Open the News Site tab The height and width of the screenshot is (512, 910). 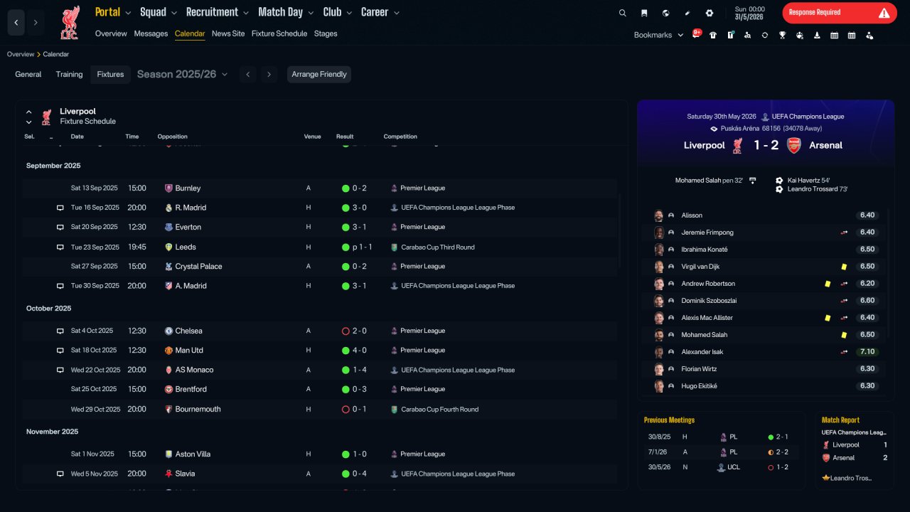tap(228, 33)
